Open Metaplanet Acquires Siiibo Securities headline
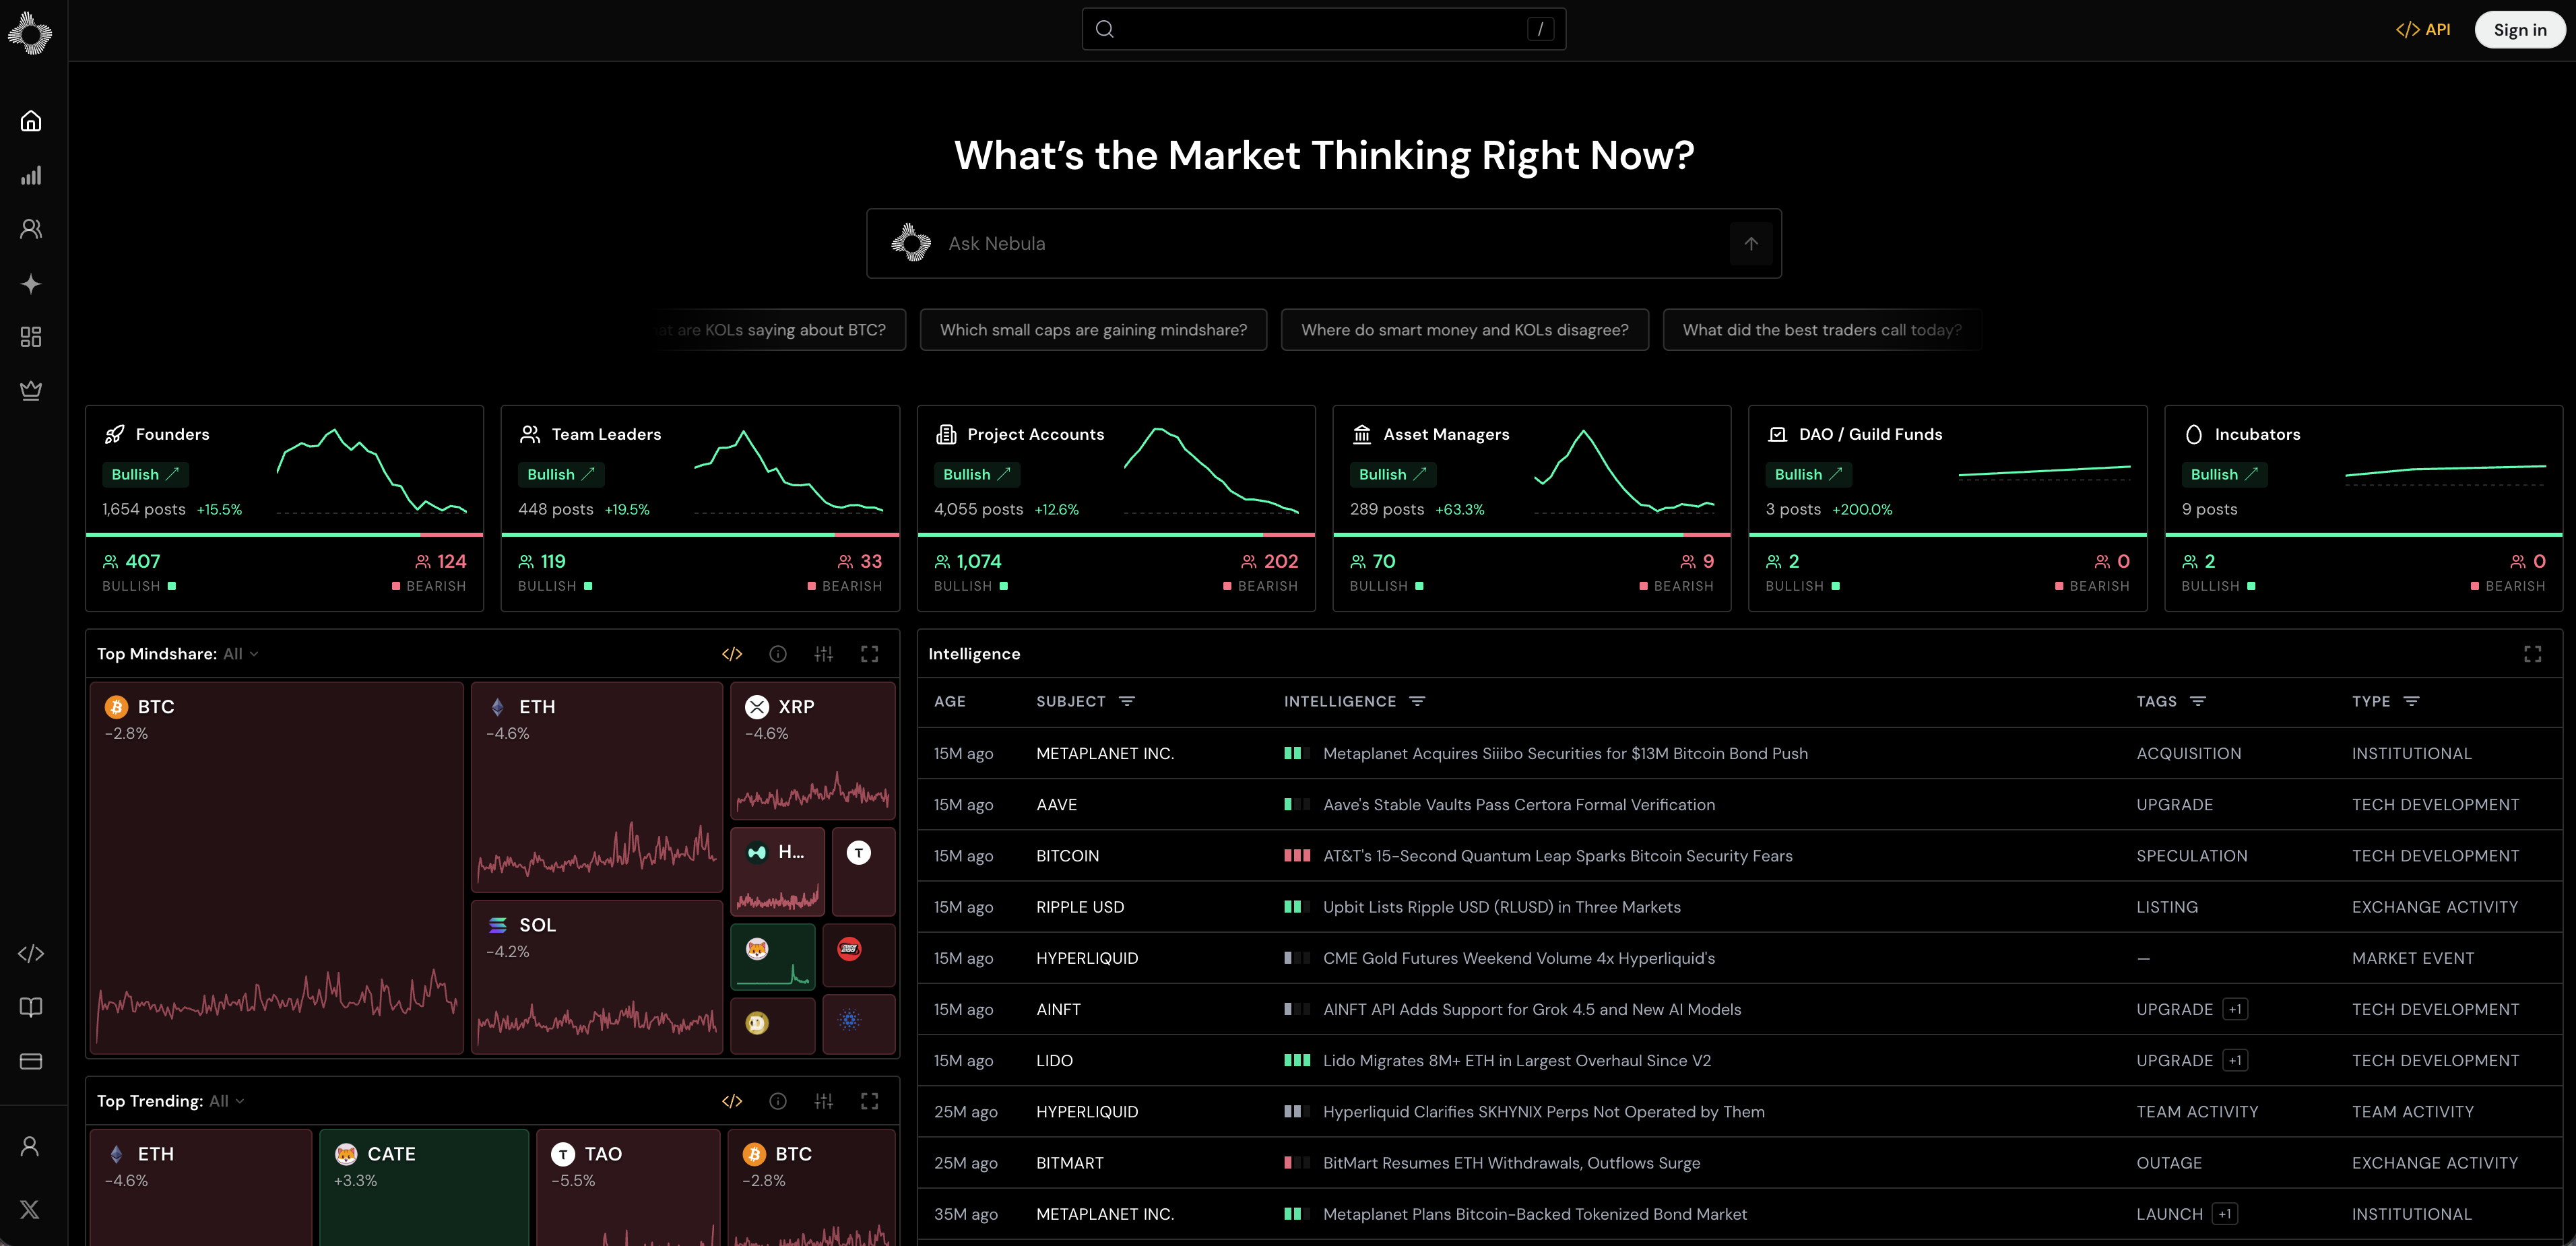This screenshot has width=2576, height=1246. point(1565,753)
